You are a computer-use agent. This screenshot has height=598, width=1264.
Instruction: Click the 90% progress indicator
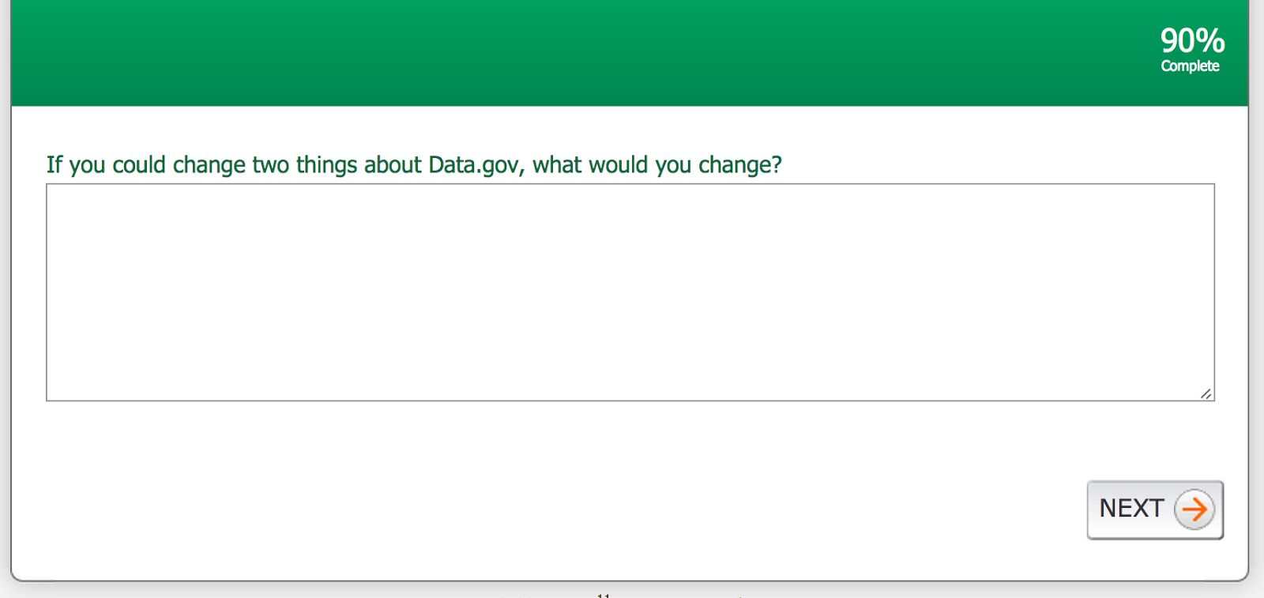pos(1191,41)
